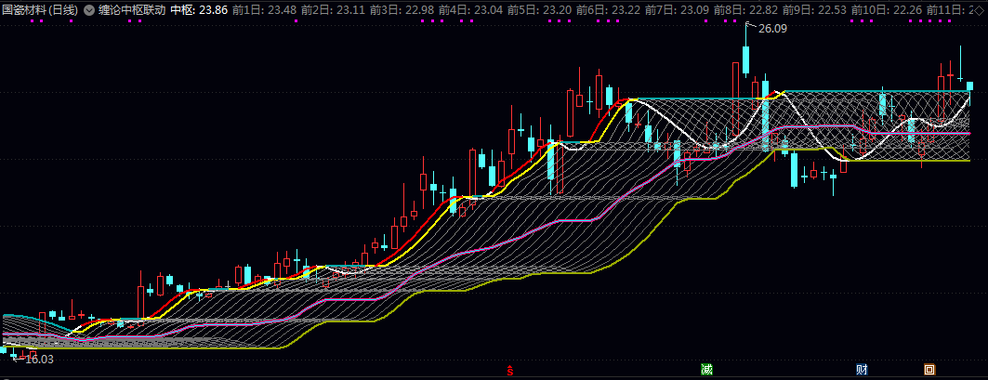The image size is (988, 380).
Task: Select the 前5日: 23.20 value
Action: 539,10
